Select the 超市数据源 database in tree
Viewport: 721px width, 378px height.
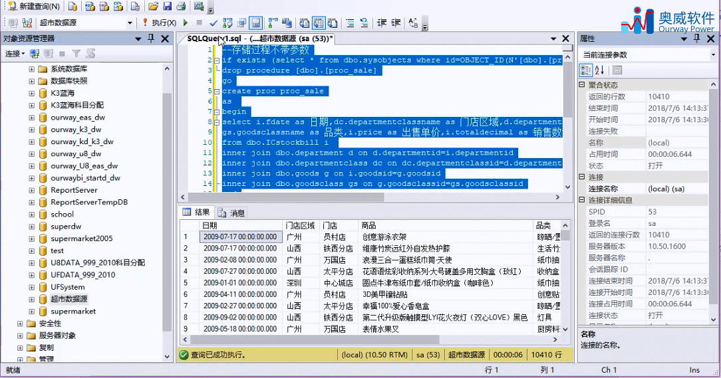(69, 299)
